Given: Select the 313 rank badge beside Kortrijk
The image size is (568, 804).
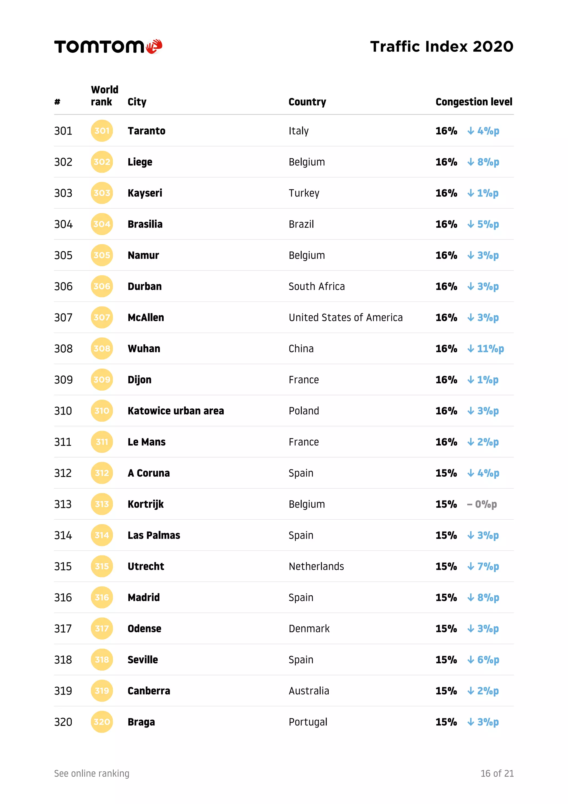Looking at the screenshot, I should point(102,504).
